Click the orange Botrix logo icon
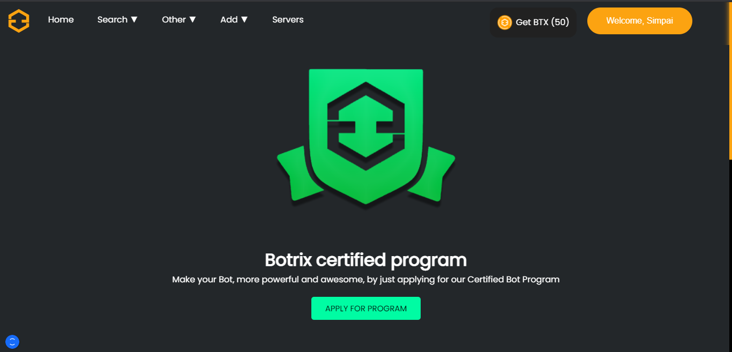The height and width of the screenshot is (352, 732). [19, 21]
